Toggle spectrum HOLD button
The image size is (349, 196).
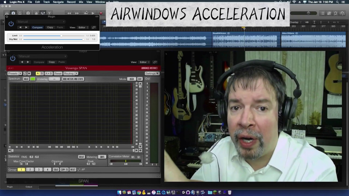26,79
